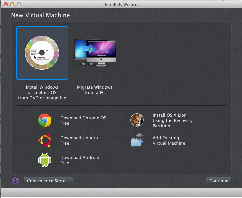The width and height of the screenshot is (242, 198).
Task: Click the Ubuntu logo icon
Action: click(45, 140)
